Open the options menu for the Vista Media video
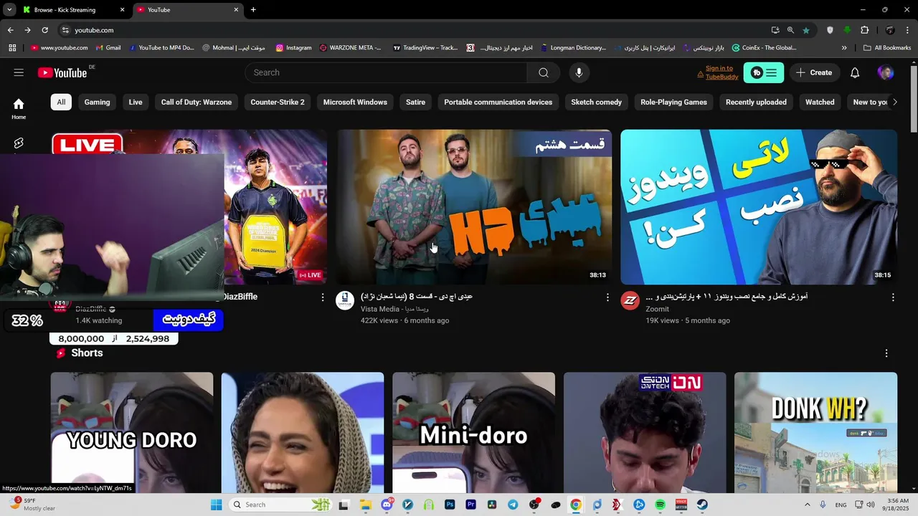The image size is (918, 516). 607,297
